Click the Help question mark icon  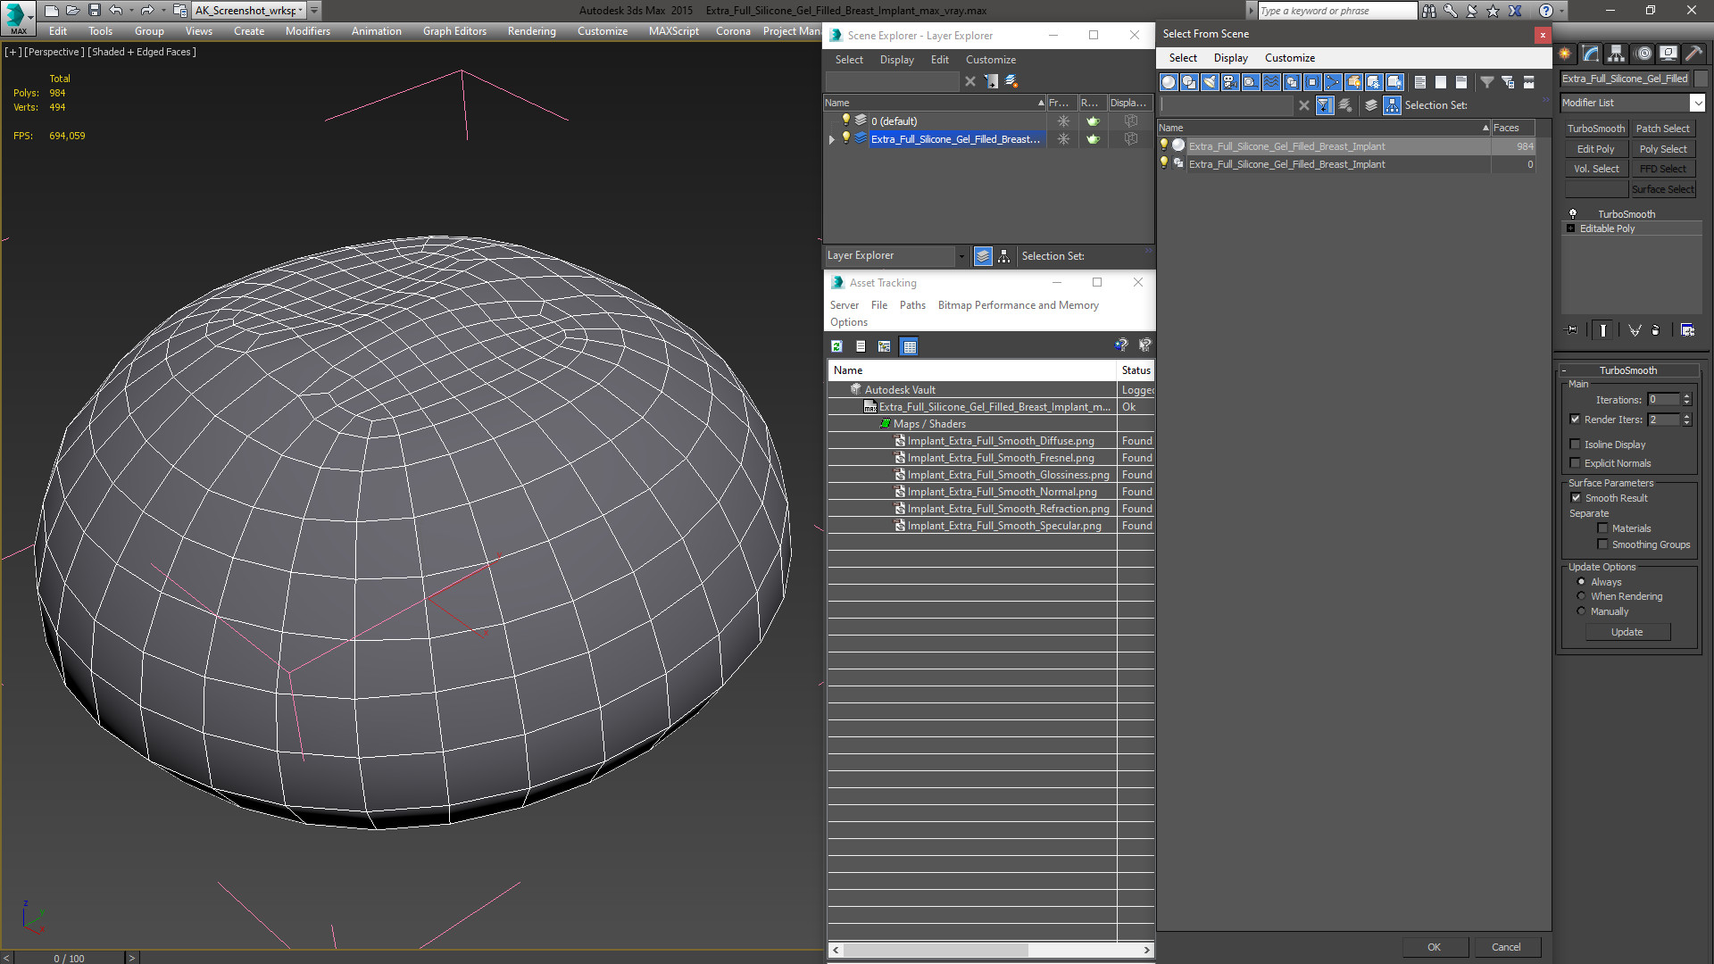1545,11
